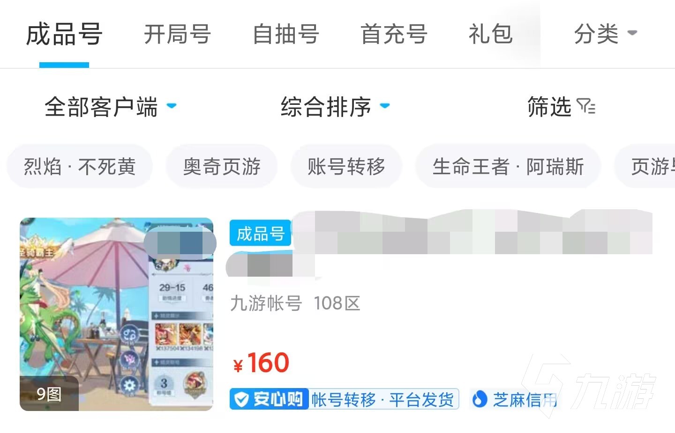Expand the 分类 dropdown
675x433 pixels.
(606, 34)
